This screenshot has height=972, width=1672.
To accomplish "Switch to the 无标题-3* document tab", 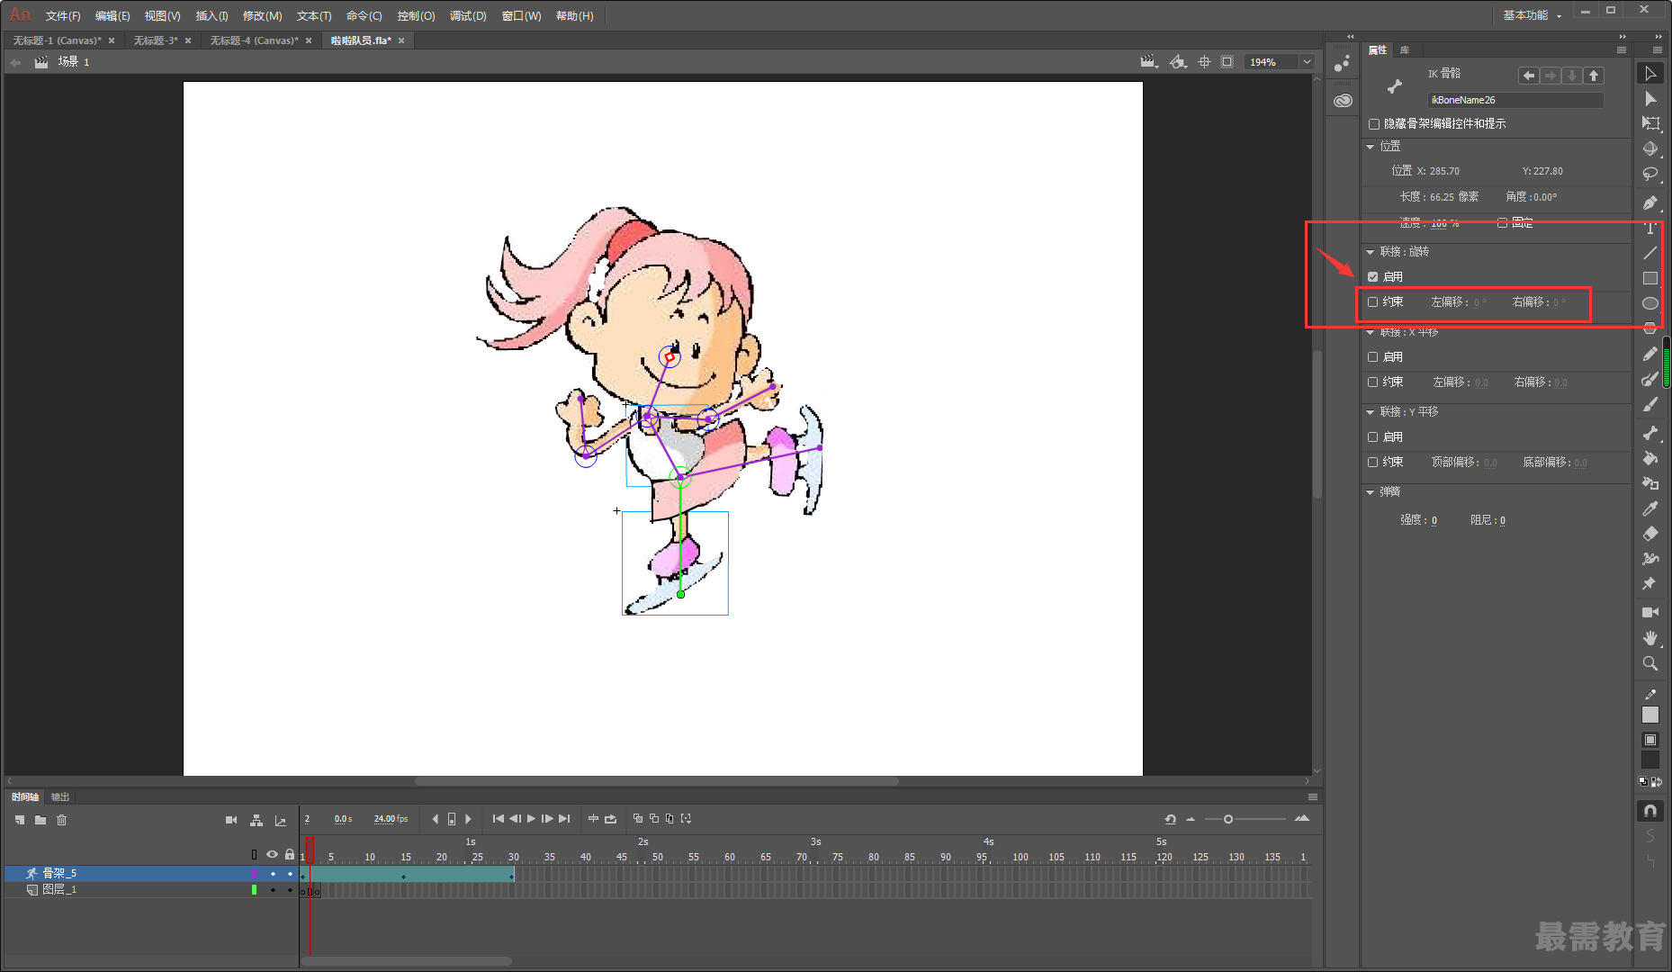I will (x=156, y=40).
